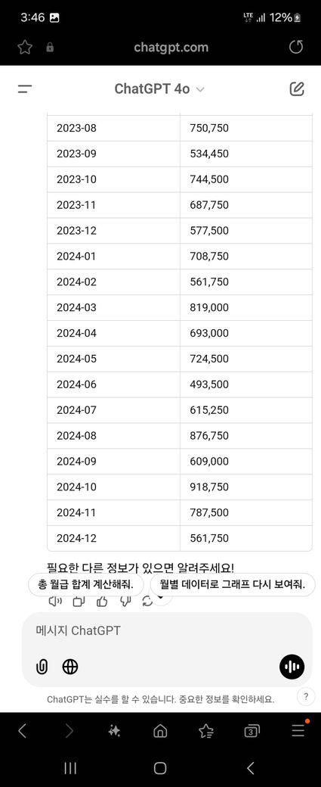Select the 월별 데이터로 그래프 다시 보여줘 suggestion
This screenshot has width=321, height=787.
click(233, 585)
